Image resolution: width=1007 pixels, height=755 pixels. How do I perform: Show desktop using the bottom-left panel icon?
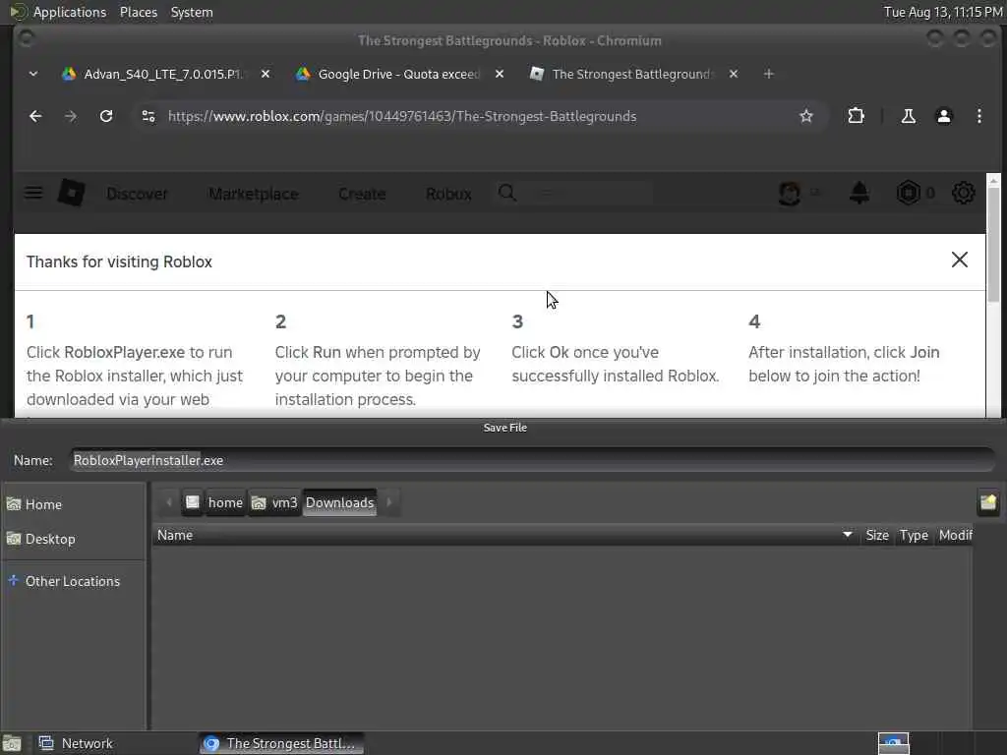(12, 743)
